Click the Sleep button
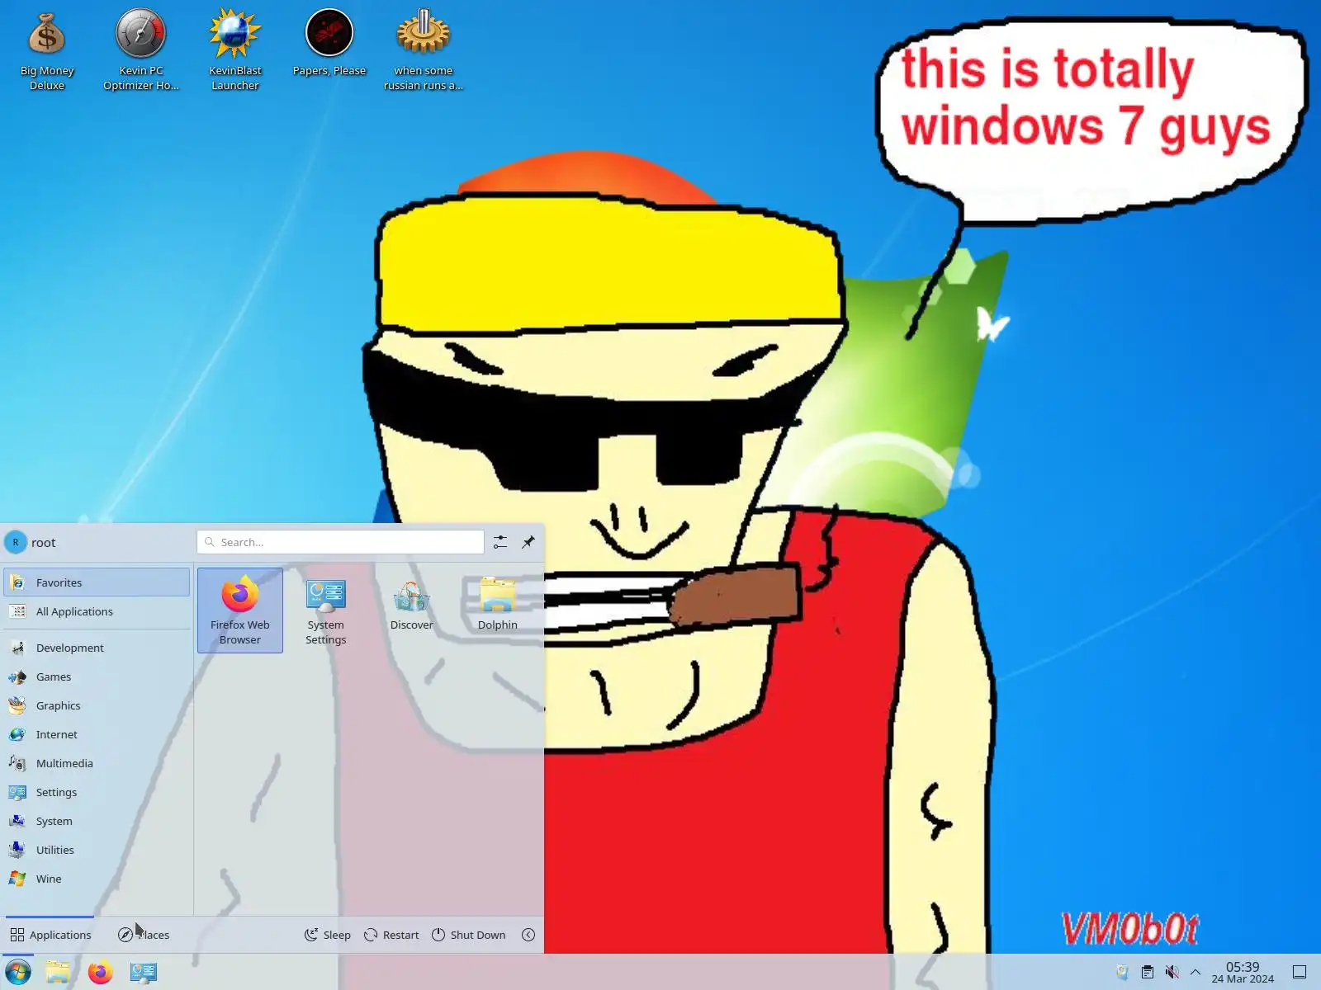The width and height of the screenshot is (1321, 990). pyautogui.click(x=328, y=935)
